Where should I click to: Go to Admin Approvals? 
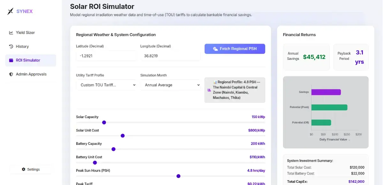tap(31, 74)
